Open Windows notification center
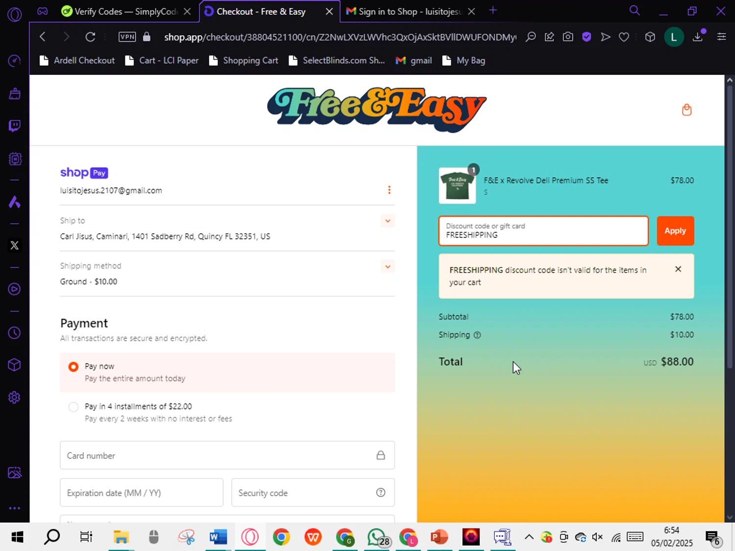The image size is (735, 551). click(713, 537)
